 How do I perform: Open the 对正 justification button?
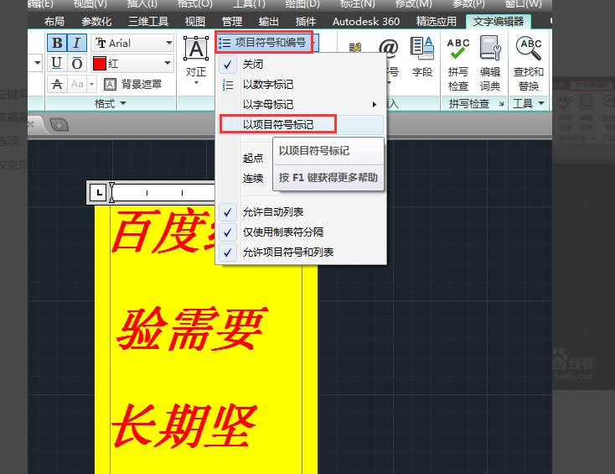pos(196,60)
